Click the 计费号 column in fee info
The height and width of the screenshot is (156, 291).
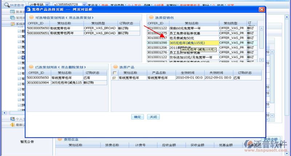[x=143, y=145]
